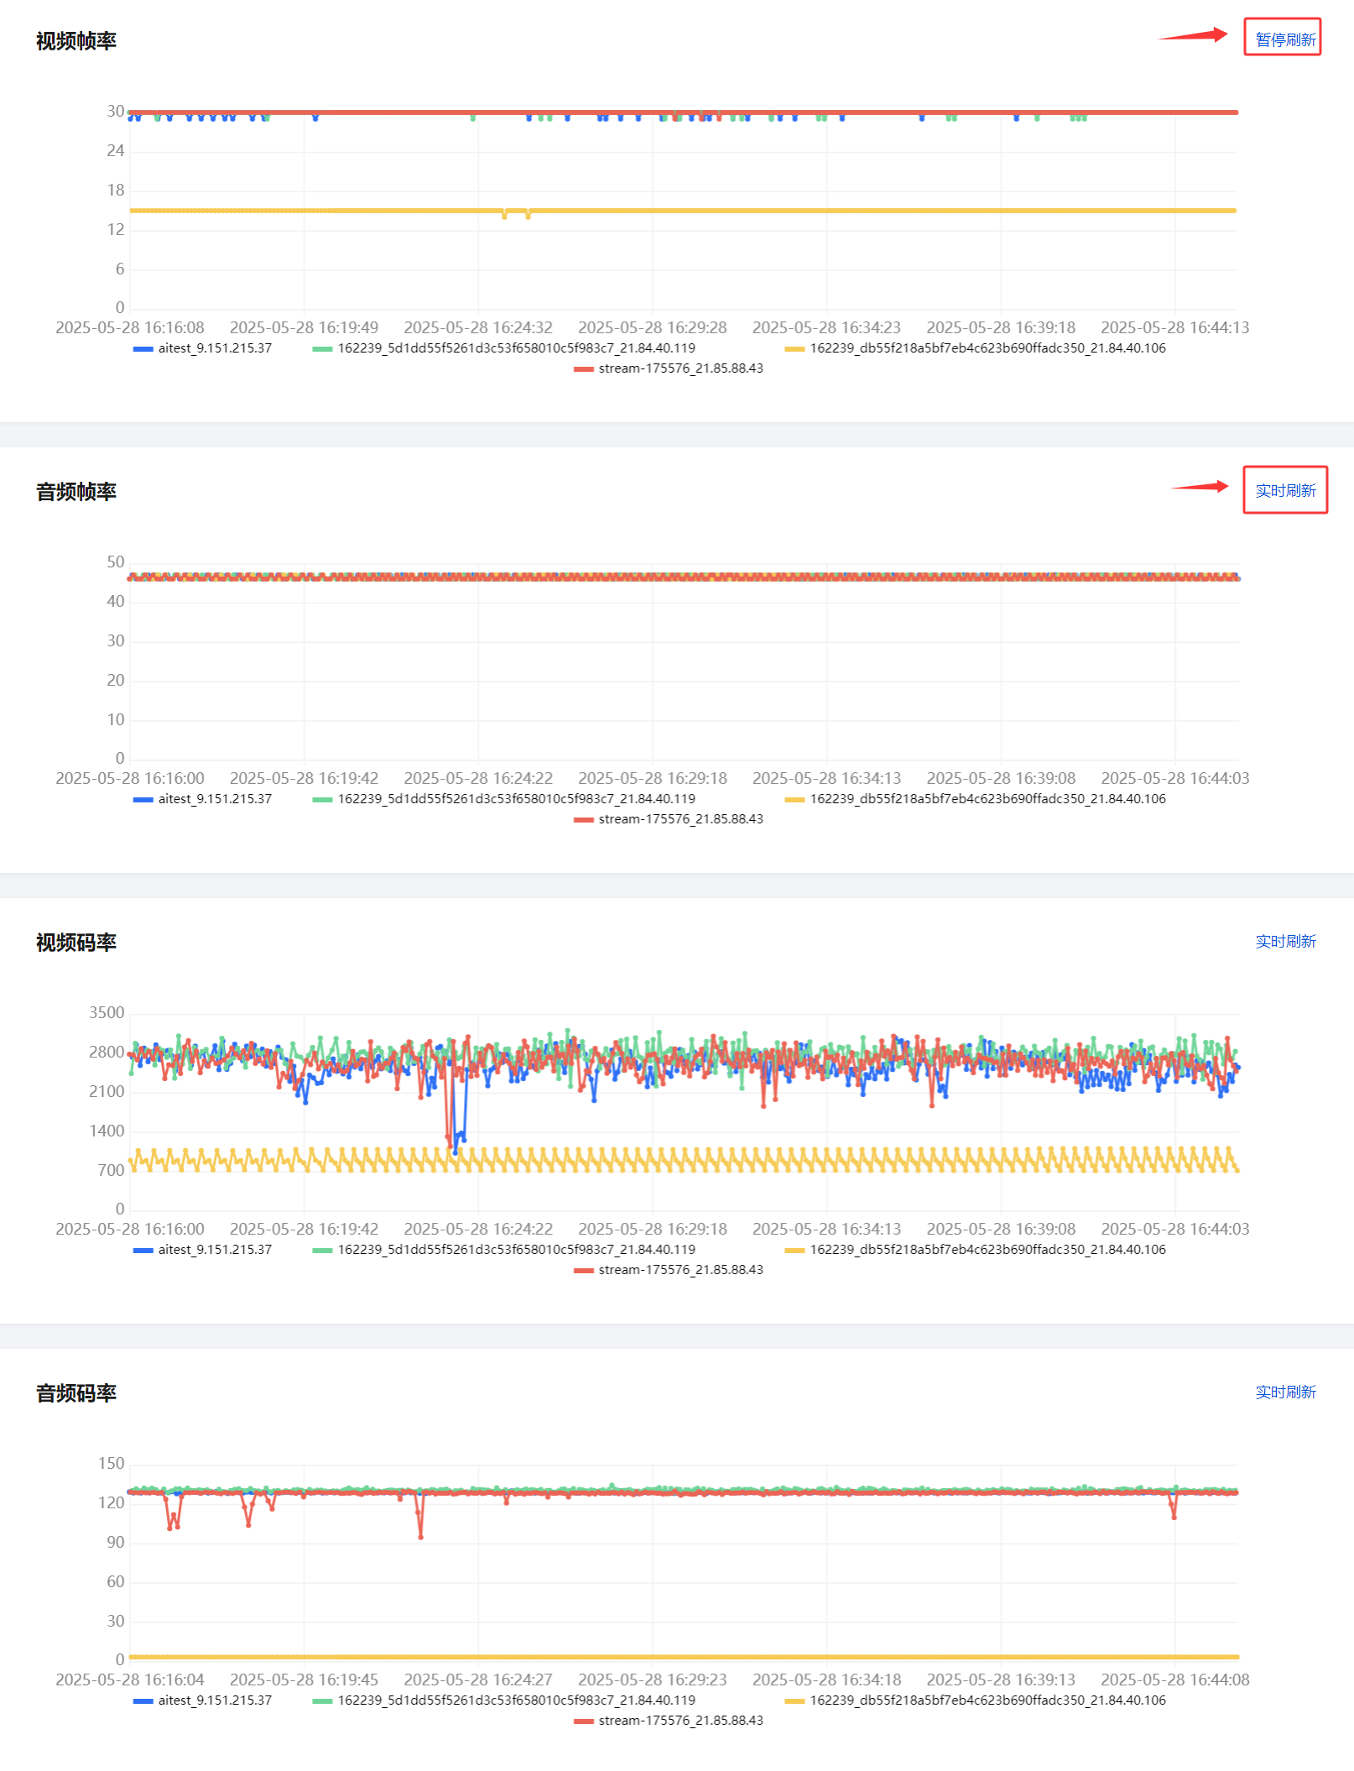
Task: Click the 音频帧率 section title
Action: coord(76,492)
